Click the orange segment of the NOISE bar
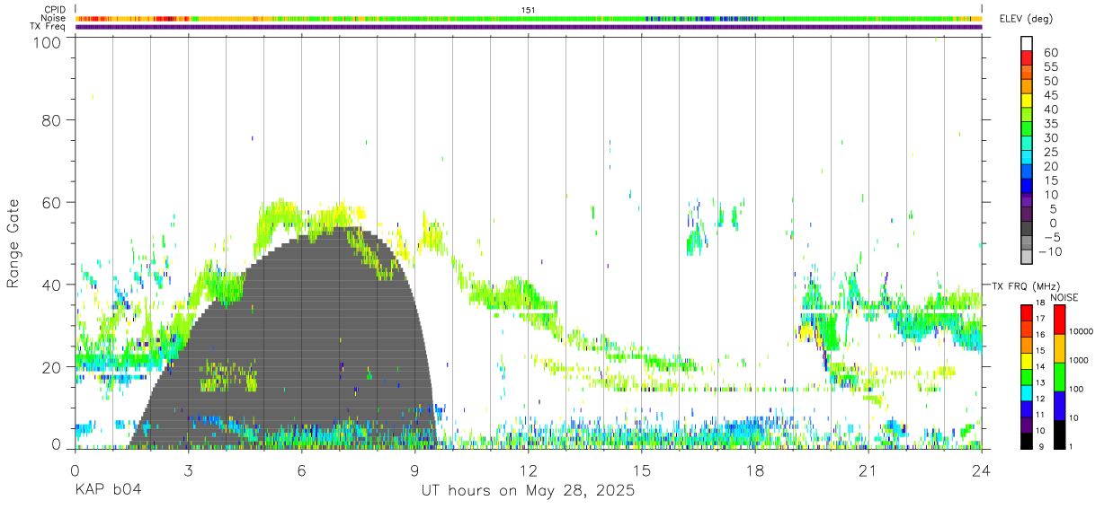Screen dimensions: 1104x509 pos(1060,347)
